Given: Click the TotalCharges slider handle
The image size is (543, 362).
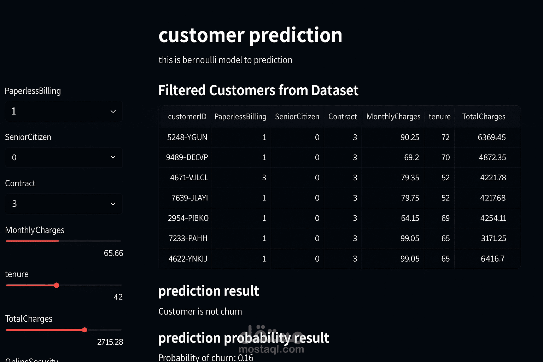Looking at the screenshot, I should (x=84, y=330).
